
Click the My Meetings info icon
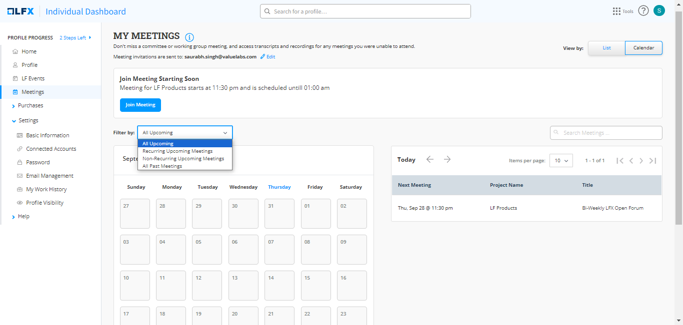(189, 37)
